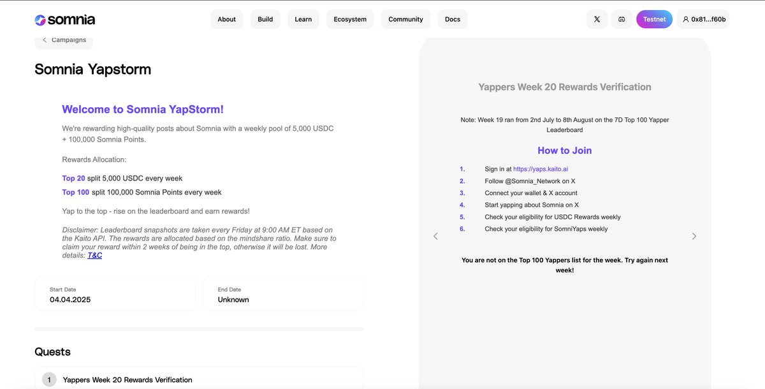Open the Ecosystem menu
The height and width of the screenshot is (389, 765).
[x=350, y=19]
